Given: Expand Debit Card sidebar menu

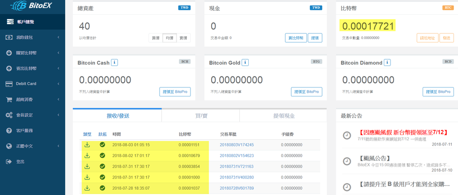Looking at the screenshot, I should click(x=59, y=84).
